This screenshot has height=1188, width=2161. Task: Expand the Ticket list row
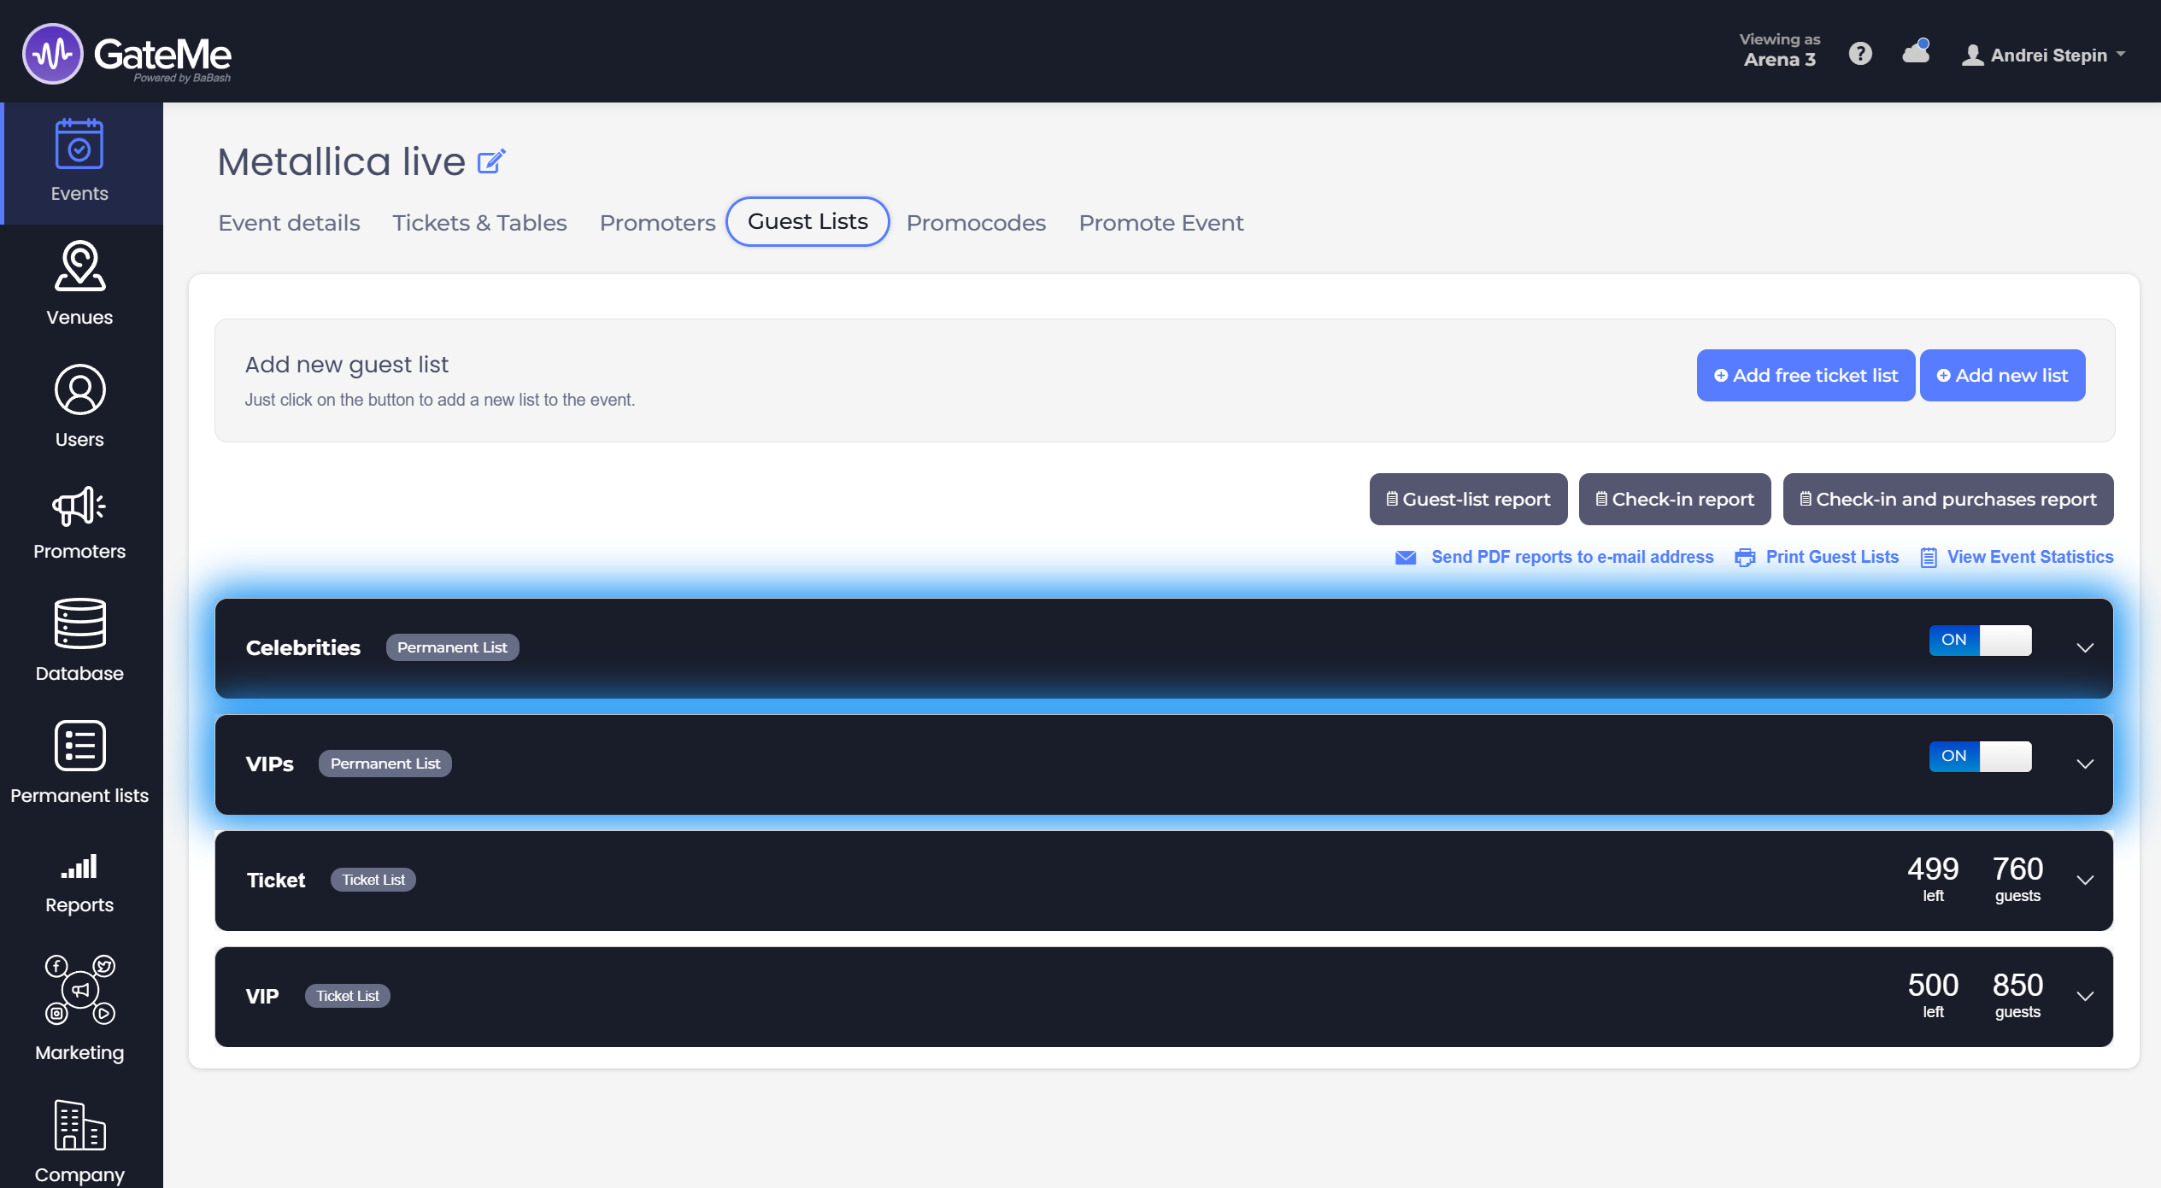point(2085,880)
